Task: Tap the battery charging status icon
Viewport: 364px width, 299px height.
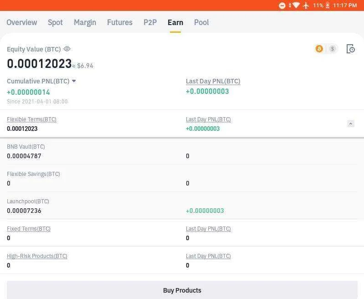Action: pos(327,5)
